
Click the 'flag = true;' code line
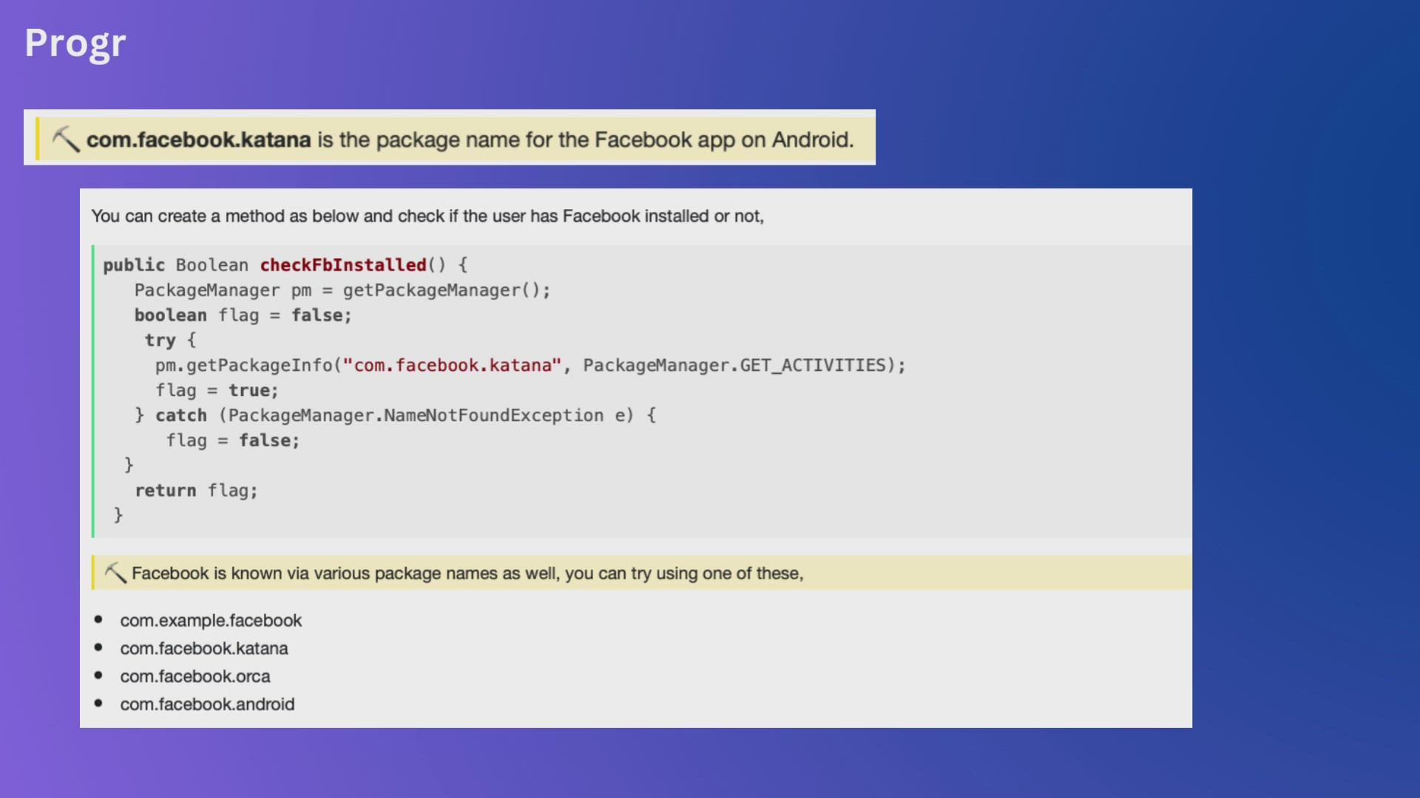[x=217, y=391]
